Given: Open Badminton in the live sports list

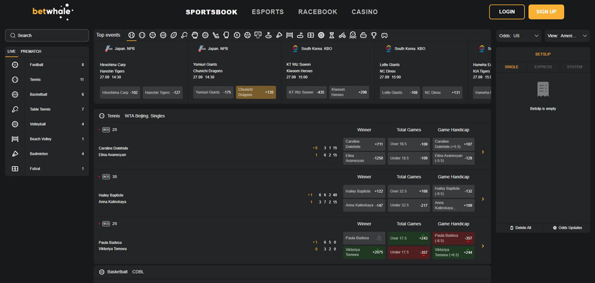Looking at the screenshot, I should click(x=47, y=154).
